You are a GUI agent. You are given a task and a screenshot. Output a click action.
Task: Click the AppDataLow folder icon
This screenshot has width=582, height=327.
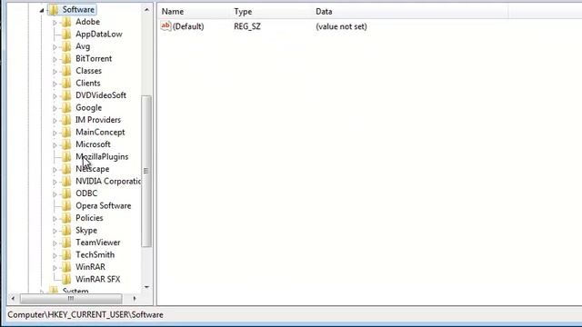click(x=66, y=35)
